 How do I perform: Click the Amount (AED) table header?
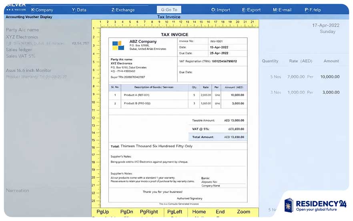click(234, 87)
